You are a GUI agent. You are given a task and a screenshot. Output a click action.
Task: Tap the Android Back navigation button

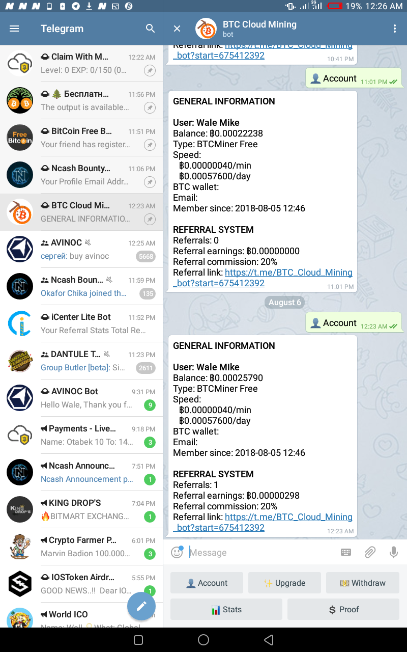269,640
